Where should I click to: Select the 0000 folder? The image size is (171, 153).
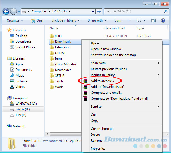[x=56, y=36]
